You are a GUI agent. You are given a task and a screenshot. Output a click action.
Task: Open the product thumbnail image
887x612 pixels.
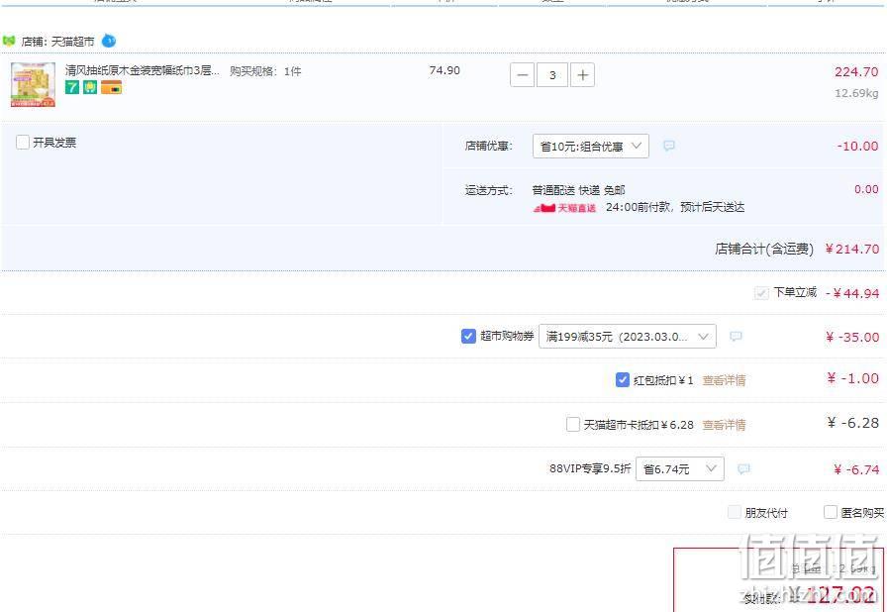(x=34, y=85)
